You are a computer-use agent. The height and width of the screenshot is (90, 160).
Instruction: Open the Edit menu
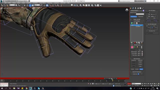(x=5, y=3)
